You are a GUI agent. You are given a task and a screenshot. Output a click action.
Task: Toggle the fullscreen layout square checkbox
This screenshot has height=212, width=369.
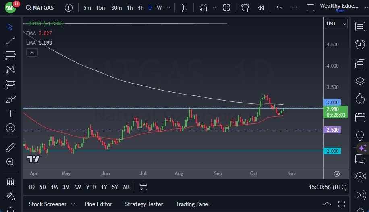[x=310, y=8]
